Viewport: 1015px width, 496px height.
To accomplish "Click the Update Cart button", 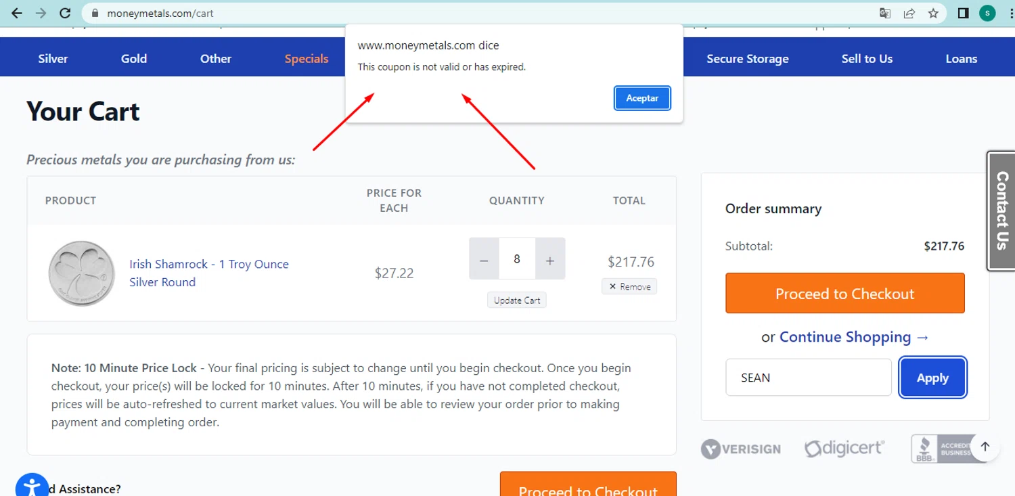I will pos(517,300).
